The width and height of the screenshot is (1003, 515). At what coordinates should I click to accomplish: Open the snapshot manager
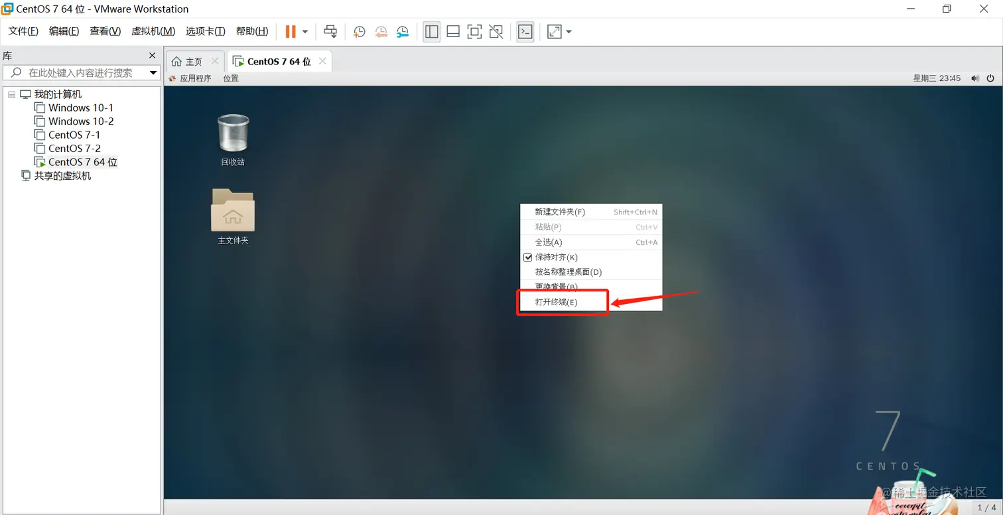coord(403,31)
